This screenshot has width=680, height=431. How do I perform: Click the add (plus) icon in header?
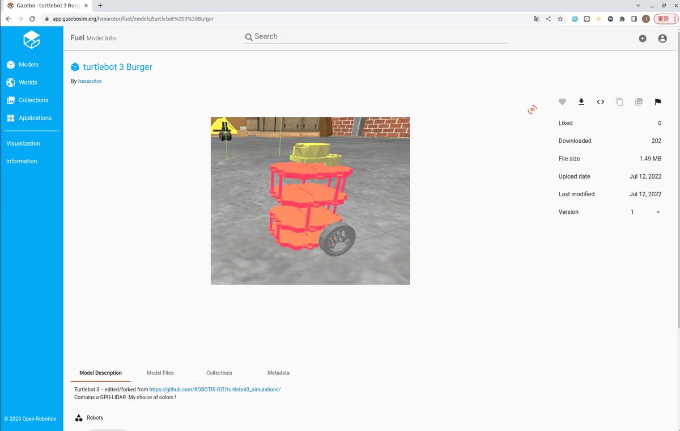coord(643,39)
